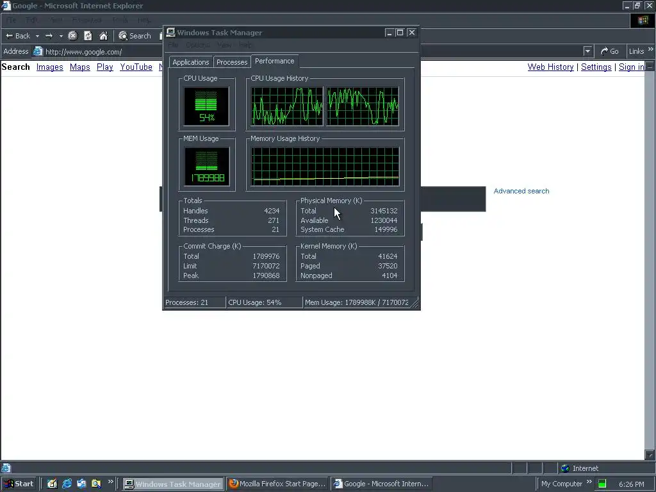
Task: Click the My Computer toolbar label
Action: point(562,484)
